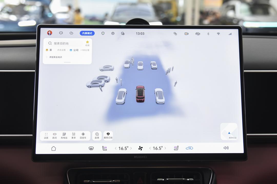Tap the left 16.5° temperature value
The width and height of the screenshot is (277, 184).
coord(123,148)
